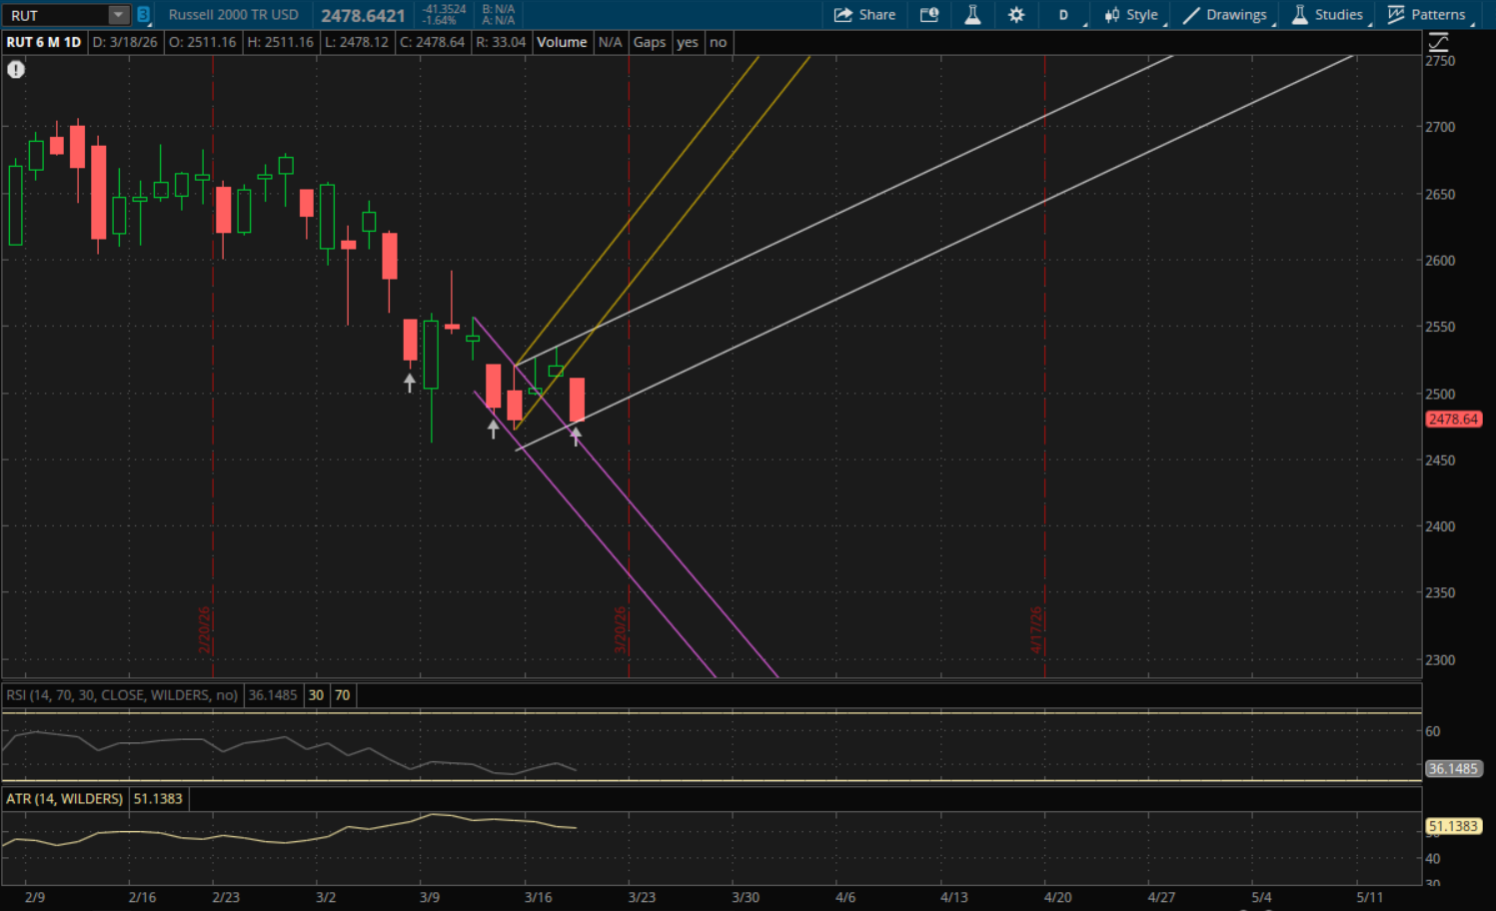
Task: Open the Drawings menu
Action: point(1225,15)
